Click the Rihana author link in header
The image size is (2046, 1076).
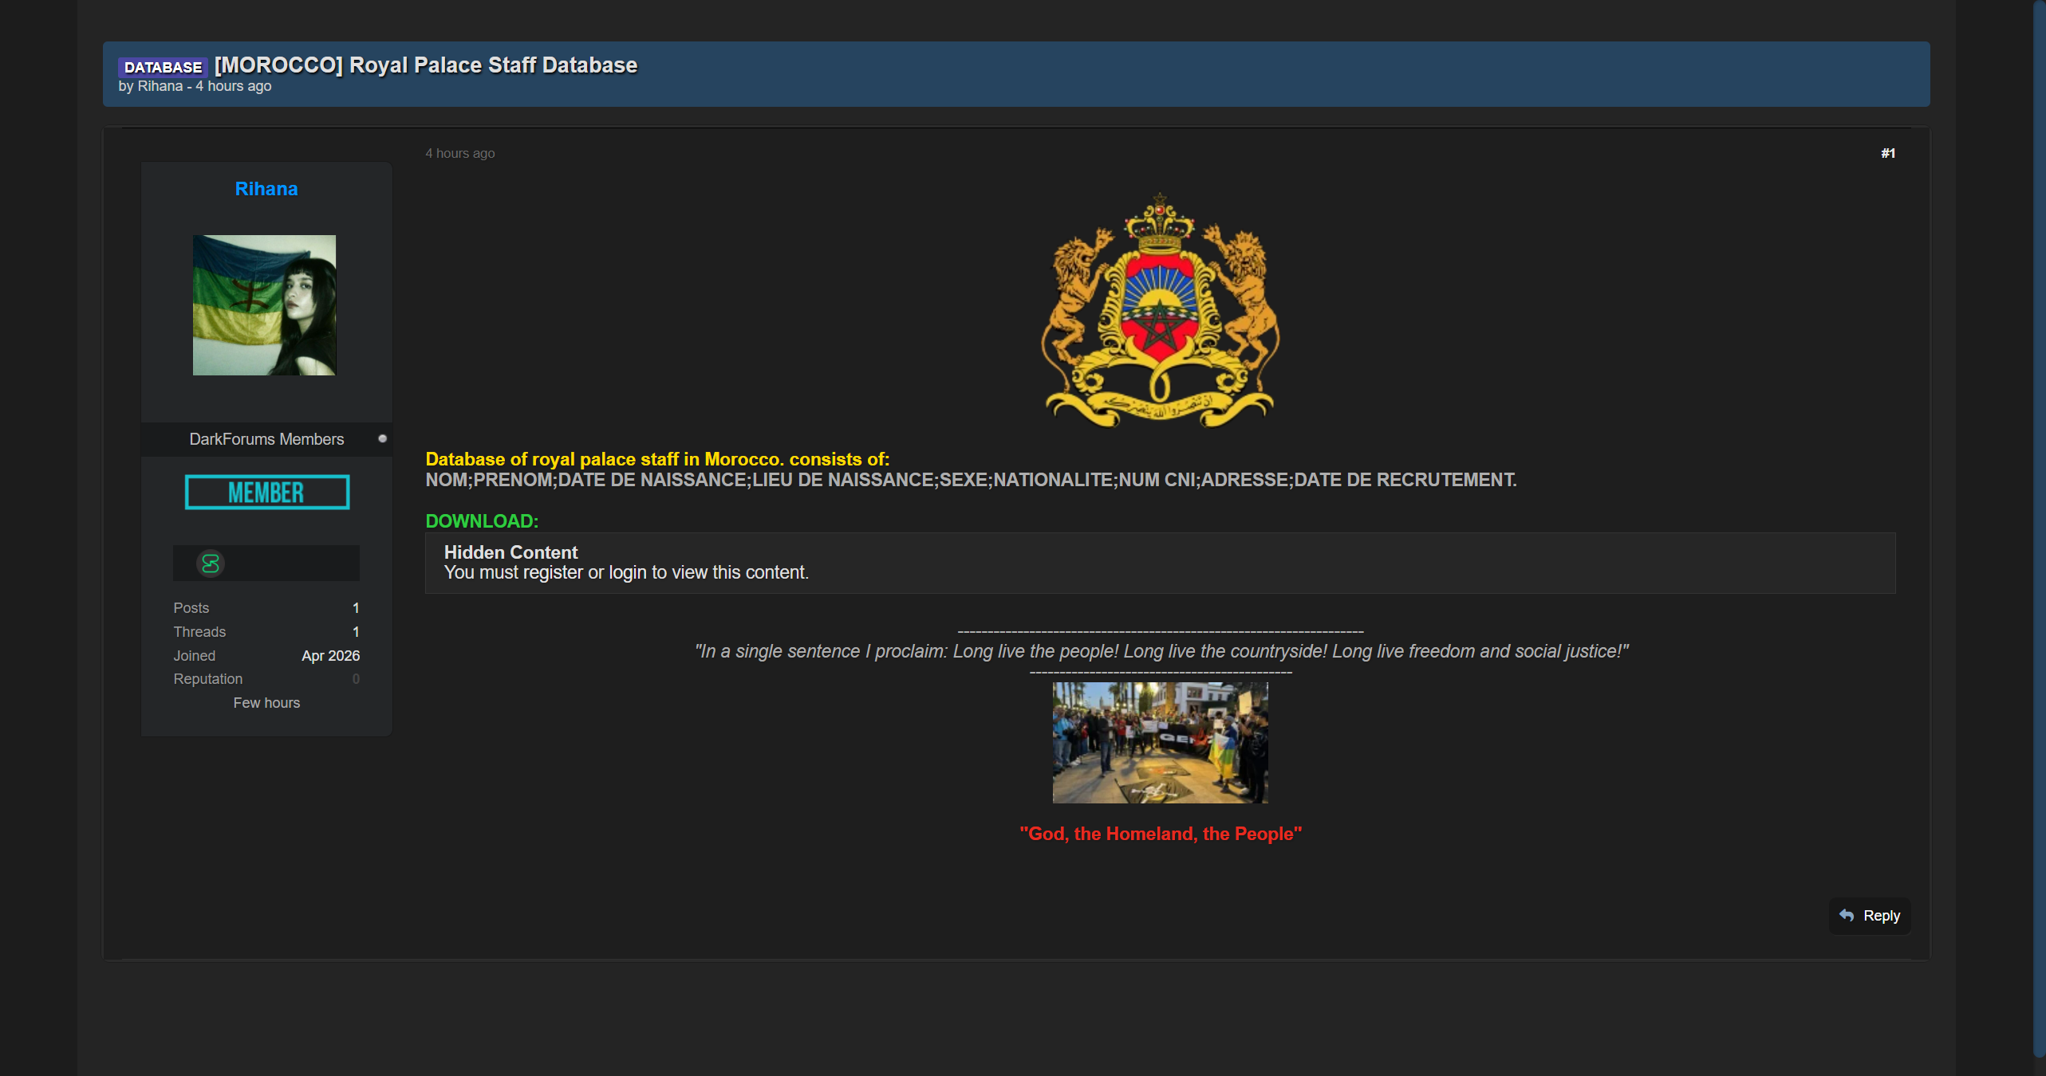(x=160, y=86)
